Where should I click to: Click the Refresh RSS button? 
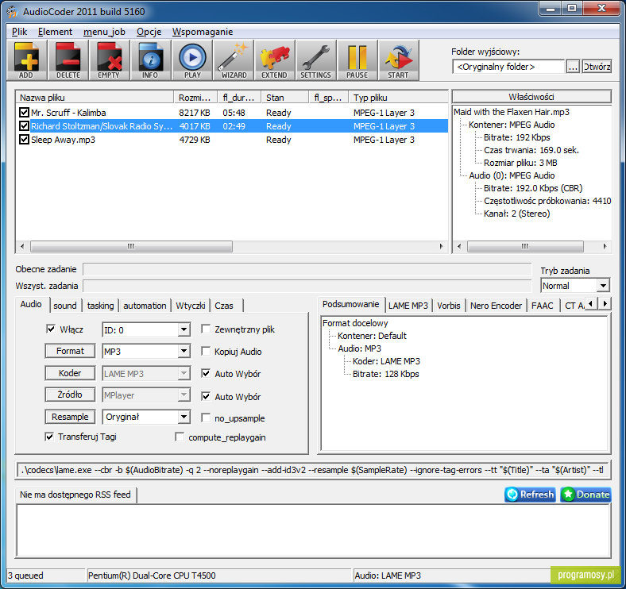(x=530, y=495)
